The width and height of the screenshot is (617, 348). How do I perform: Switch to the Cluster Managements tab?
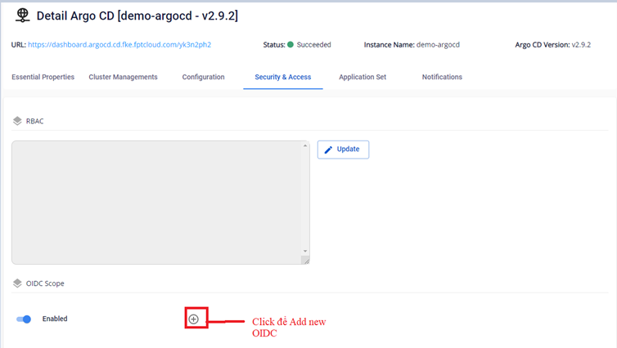point(123,77)
